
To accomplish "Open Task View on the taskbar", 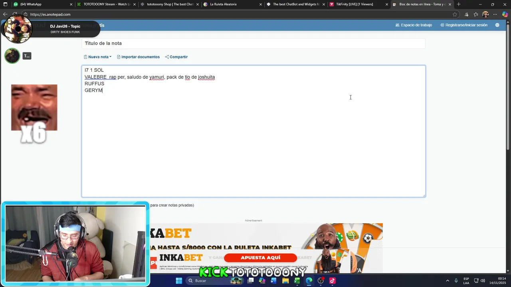I will pyautogui.click(x=250, y=281).
